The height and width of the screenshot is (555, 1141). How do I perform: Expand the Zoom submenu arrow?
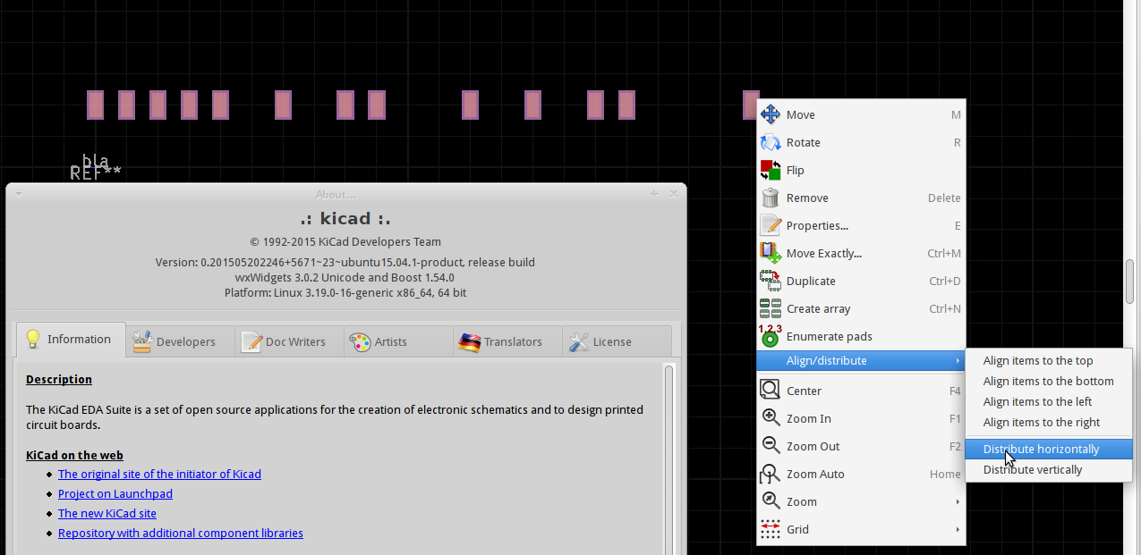click(958, 501)
